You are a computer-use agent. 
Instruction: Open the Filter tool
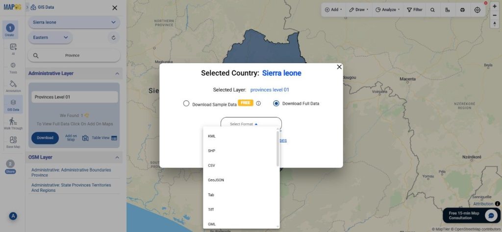(415, 10)
